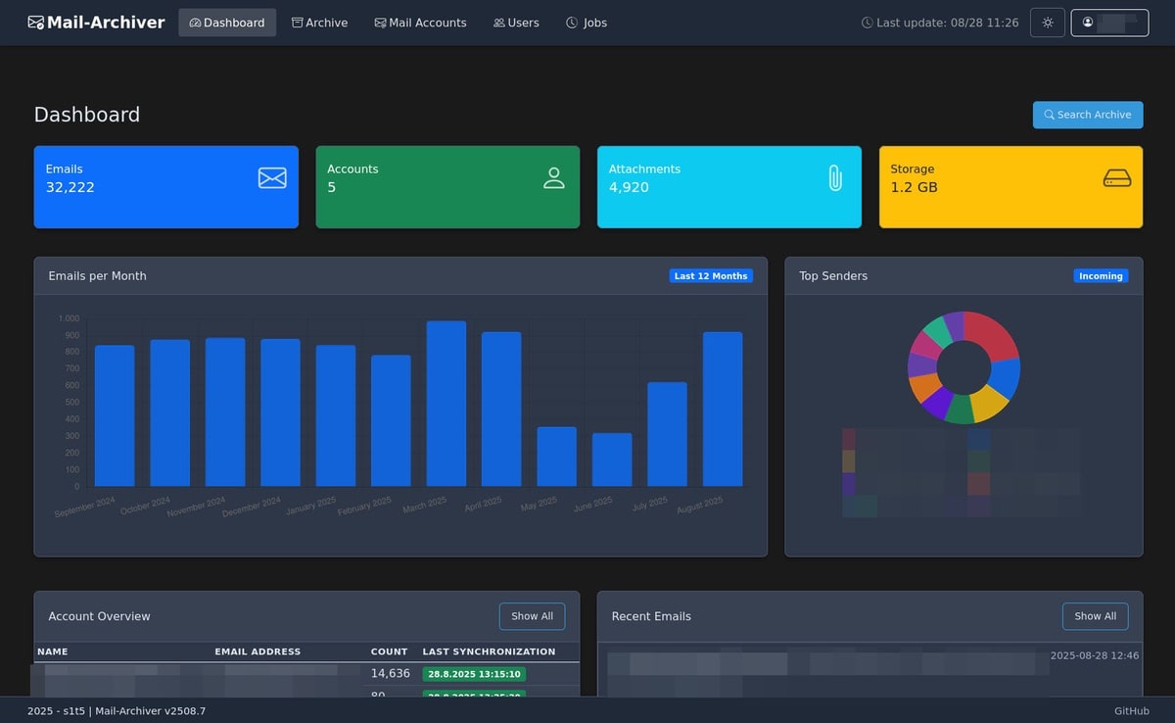Open the GitHub link in footer
Image resolution: width=1175 pixels, height=723 pixels.
point(1131,711)
